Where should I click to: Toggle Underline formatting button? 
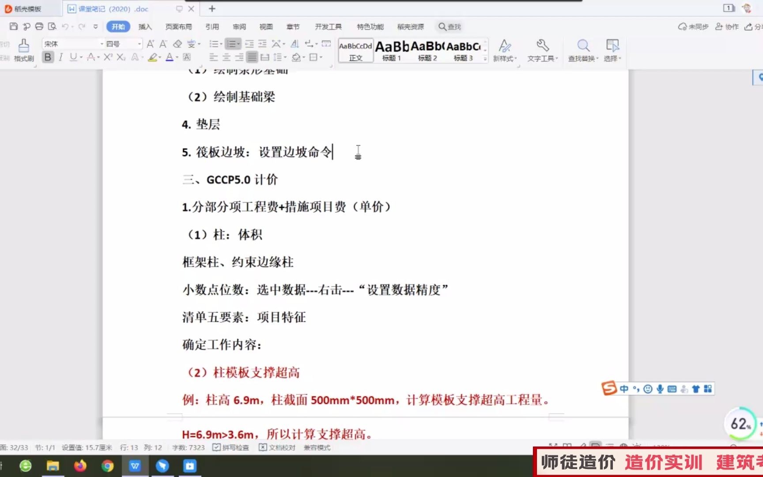(x=73, y=57)
